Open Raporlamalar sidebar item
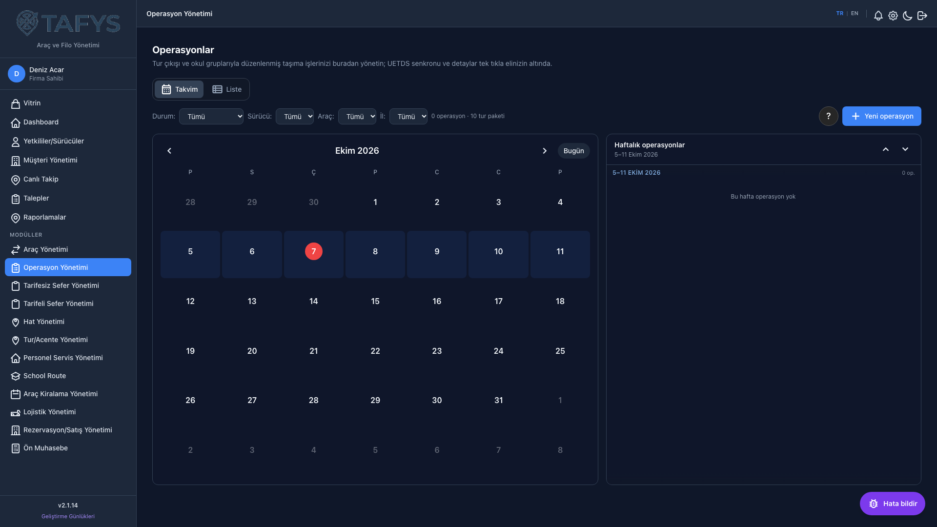Viewport: 937px width, 527px height. coord(68,218)
